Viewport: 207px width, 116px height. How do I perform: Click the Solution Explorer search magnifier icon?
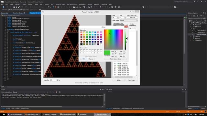tap(204, 18)
